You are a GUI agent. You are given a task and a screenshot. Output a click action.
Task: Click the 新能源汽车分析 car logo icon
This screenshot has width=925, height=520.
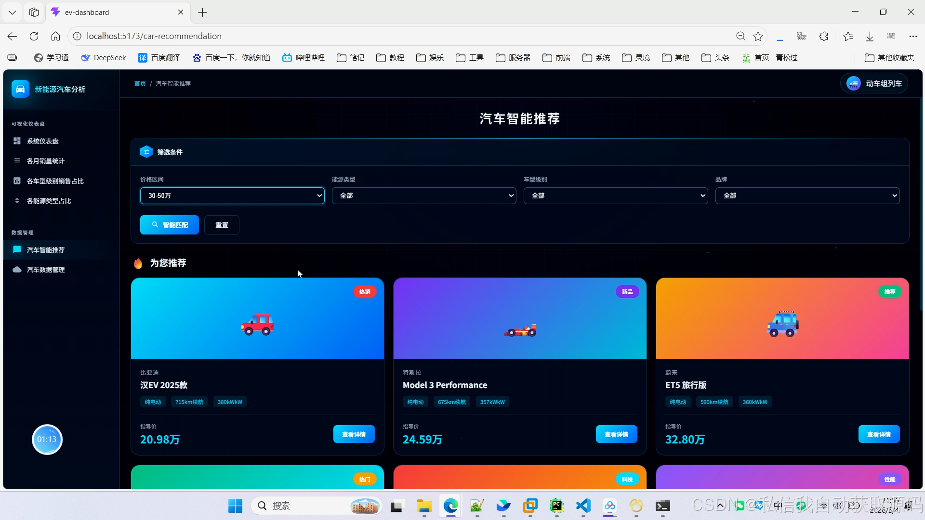point(20,89)
